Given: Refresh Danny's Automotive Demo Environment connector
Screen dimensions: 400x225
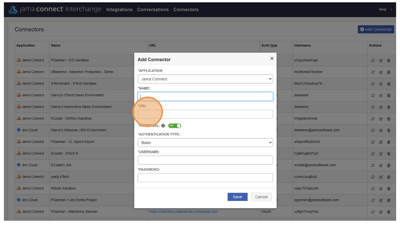Looking at the screenshot, I should 373,107.
